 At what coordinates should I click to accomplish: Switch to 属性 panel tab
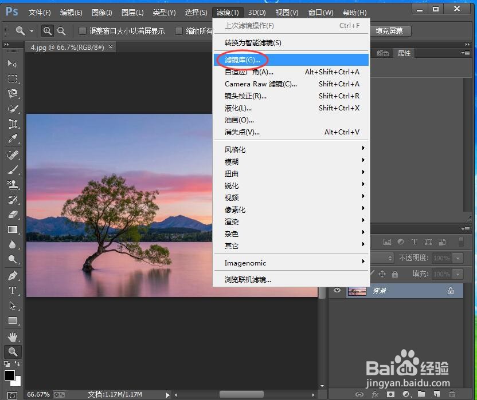tap(404, 53)
